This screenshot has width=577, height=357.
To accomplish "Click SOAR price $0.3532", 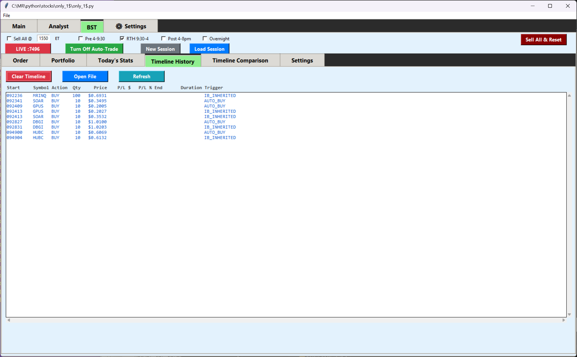I will click(x=97, y=117).
